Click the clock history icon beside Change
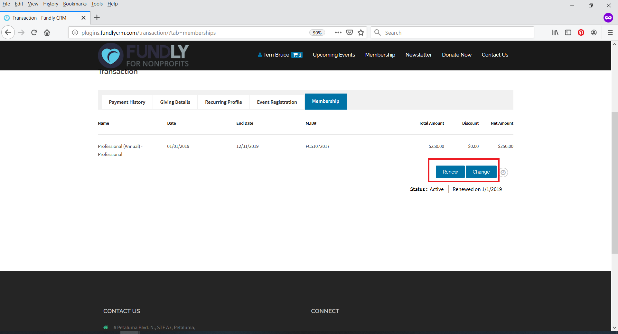This screenshot has height=334, width=618. 503,172
